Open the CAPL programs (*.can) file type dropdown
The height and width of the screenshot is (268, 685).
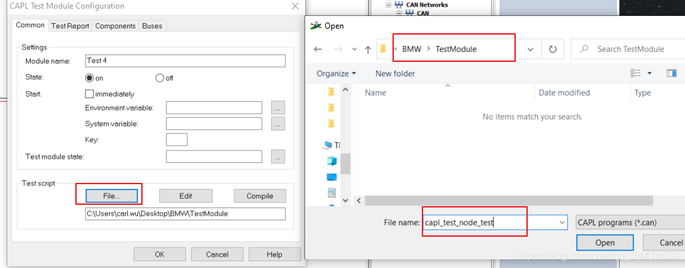point(630,222)
